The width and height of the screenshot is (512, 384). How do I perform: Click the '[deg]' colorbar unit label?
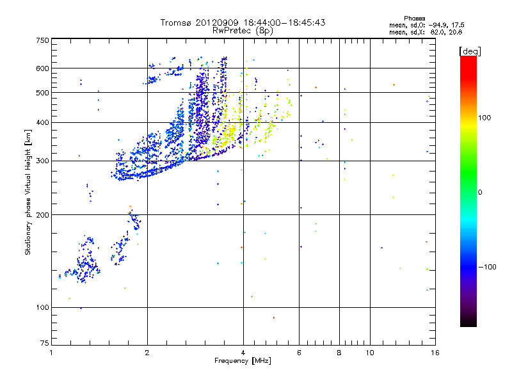click(x=470, y=51)
